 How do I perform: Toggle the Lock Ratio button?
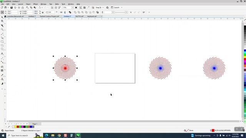(43, 12)
